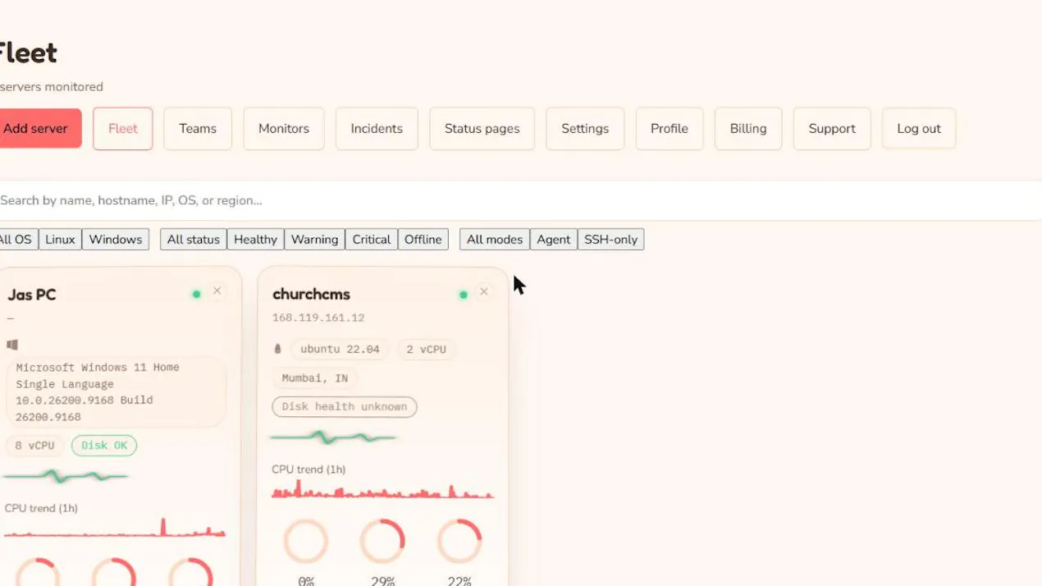Filter by SSH-only mode

pyautogui.click(x=610, y=240)
